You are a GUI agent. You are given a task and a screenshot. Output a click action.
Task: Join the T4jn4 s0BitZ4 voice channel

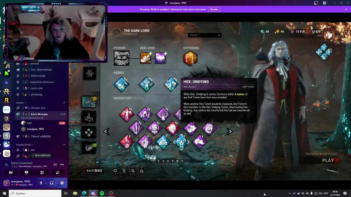41,136
